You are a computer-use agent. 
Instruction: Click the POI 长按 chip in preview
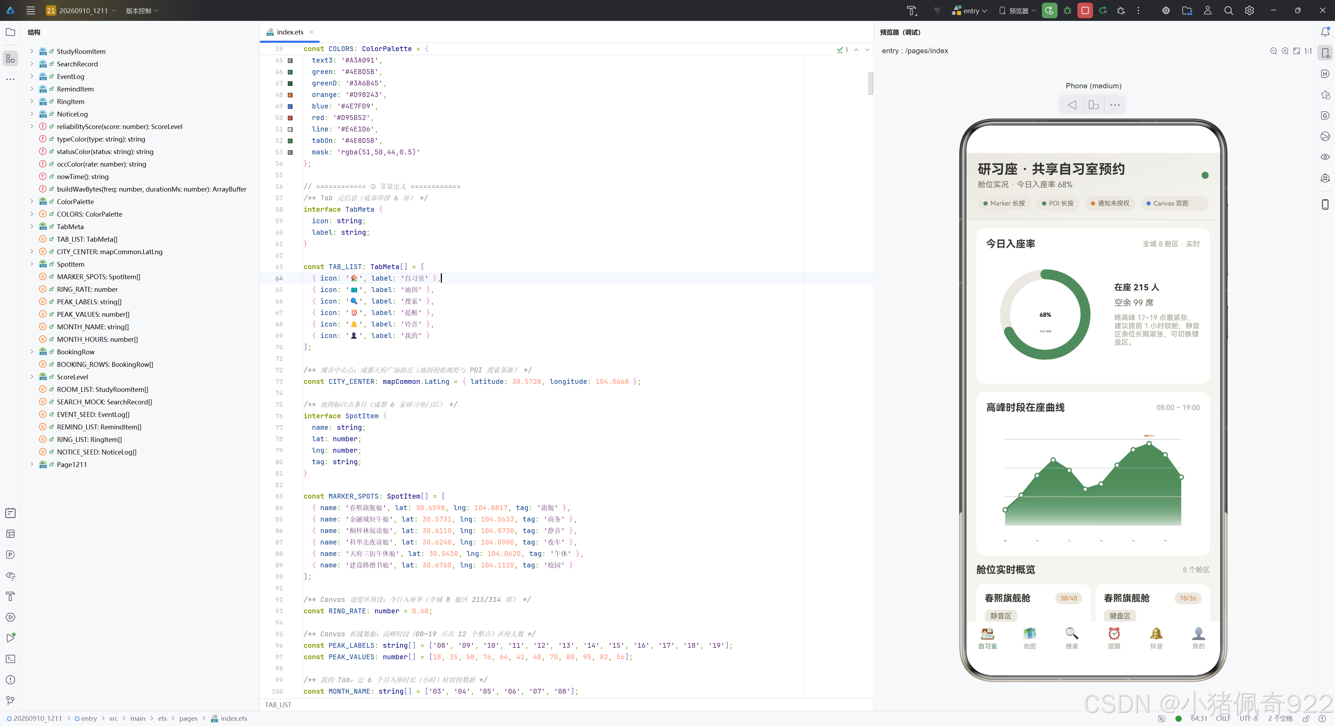[1057, 203]
